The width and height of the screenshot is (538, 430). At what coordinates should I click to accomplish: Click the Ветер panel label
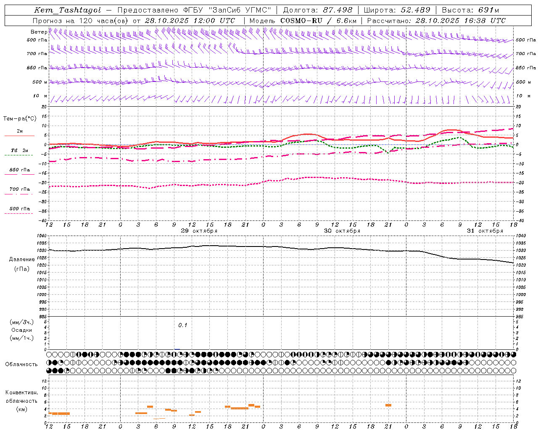click(x=39, y=32)
